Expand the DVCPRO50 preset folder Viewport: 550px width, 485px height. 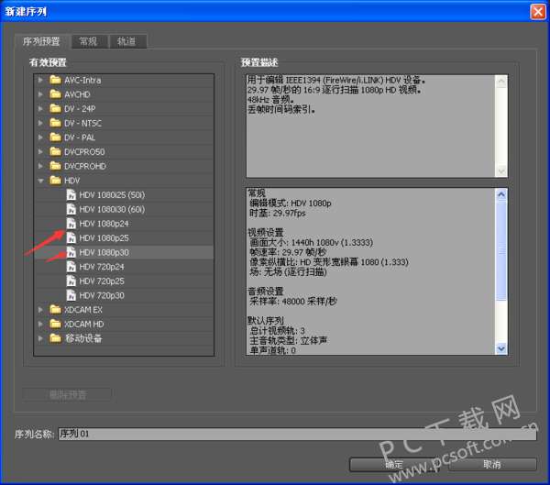pyautogui.click(x=40, y=152)
